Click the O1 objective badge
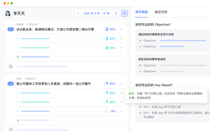The image size is (210, 131). pyautogui.click(x=11, y=29)
